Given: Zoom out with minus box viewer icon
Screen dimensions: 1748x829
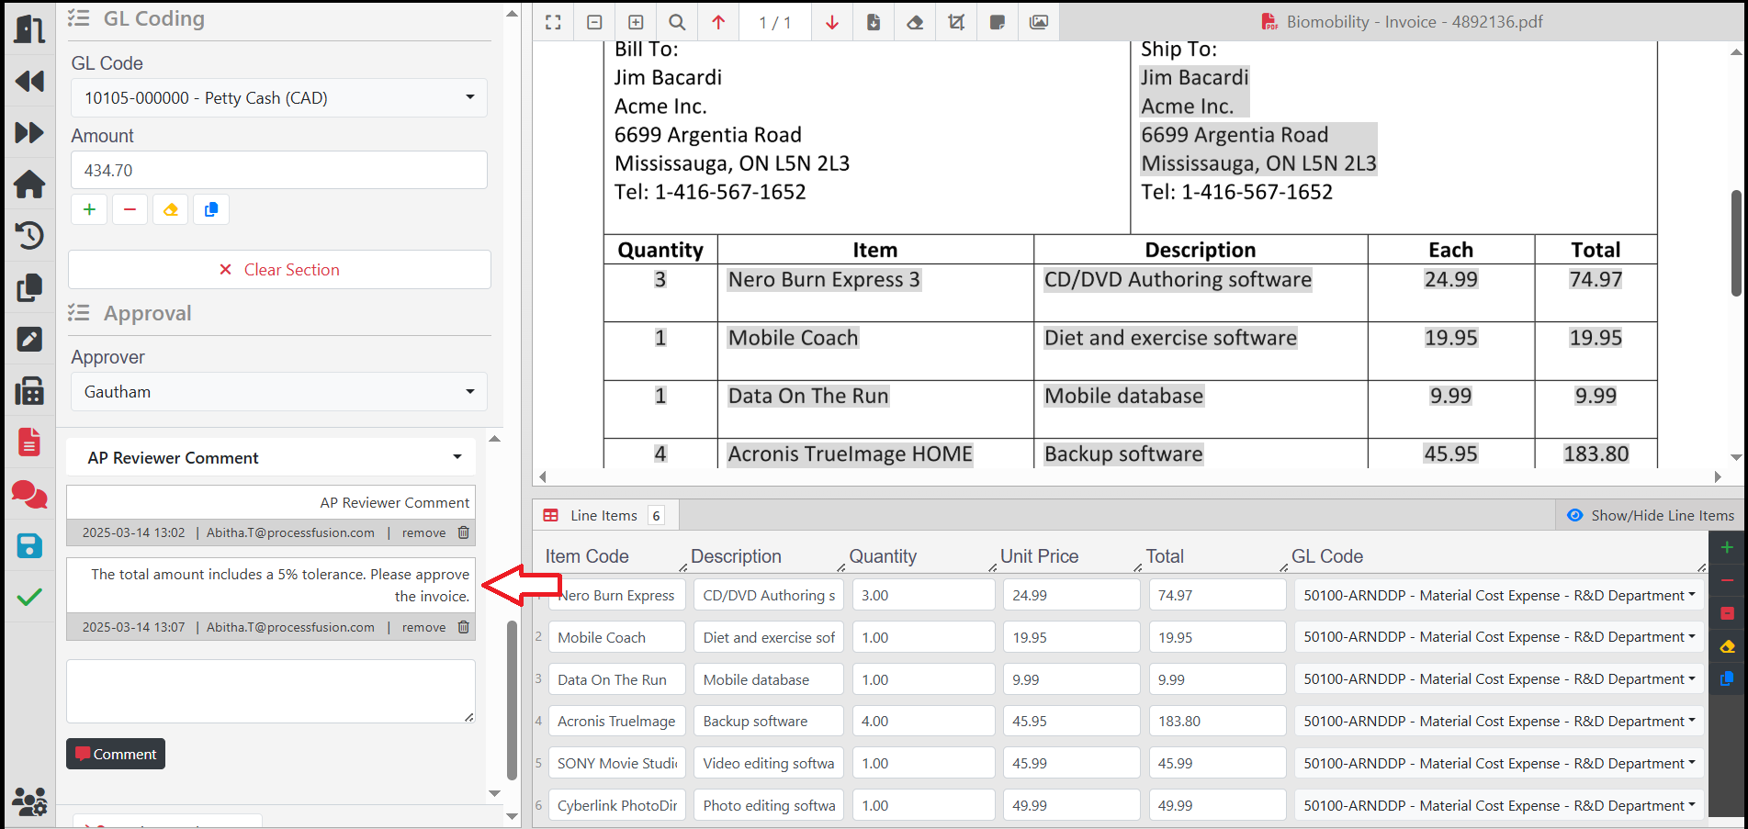Looking at the screenshot, I should tap(594, 22).
